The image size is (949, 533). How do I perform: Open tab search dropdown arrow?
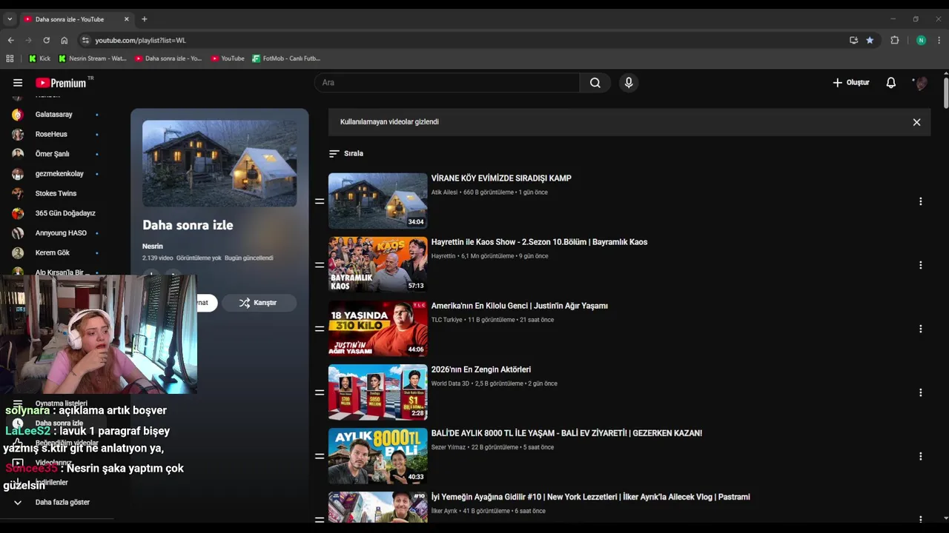pos(10,19)
